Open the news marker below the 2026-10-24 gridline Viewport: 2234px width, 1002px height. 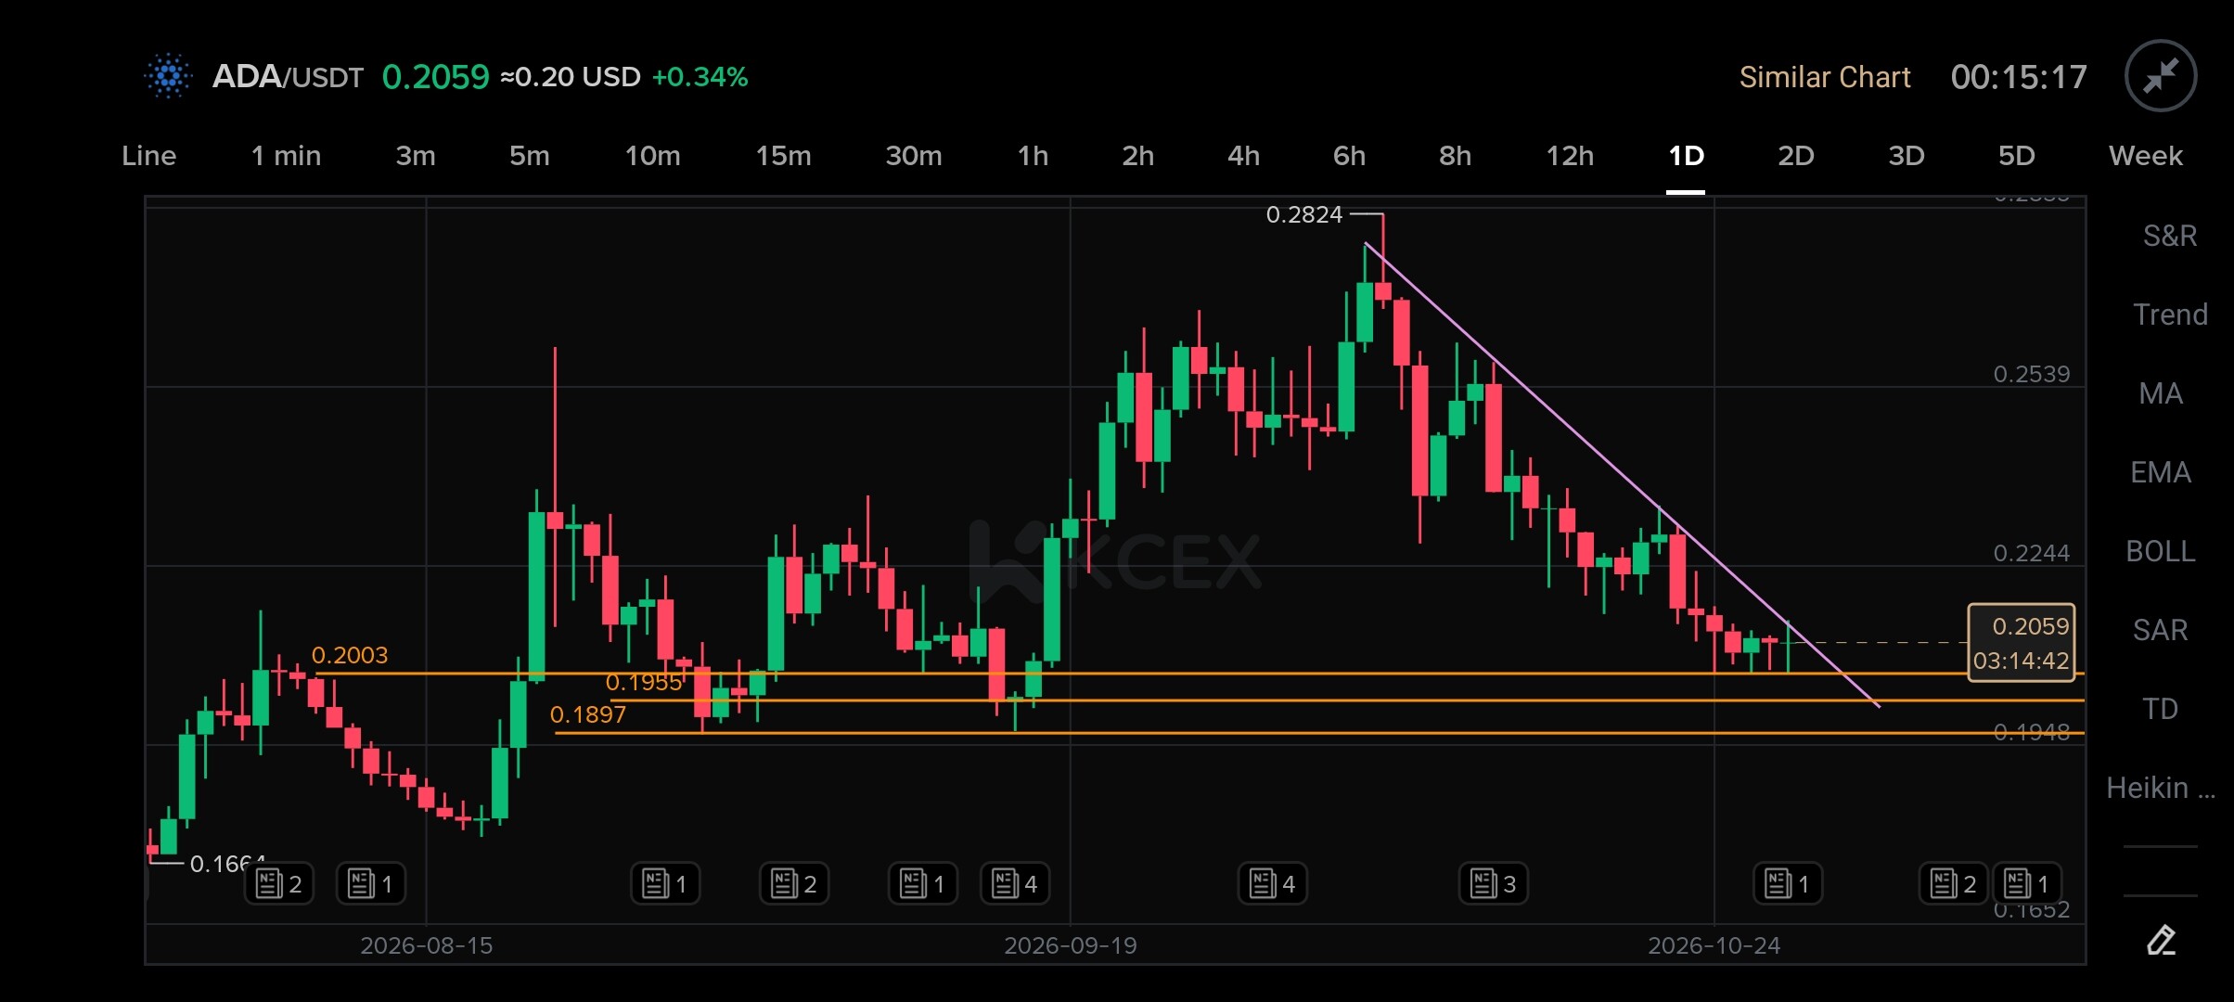(x=1788, y=883)
